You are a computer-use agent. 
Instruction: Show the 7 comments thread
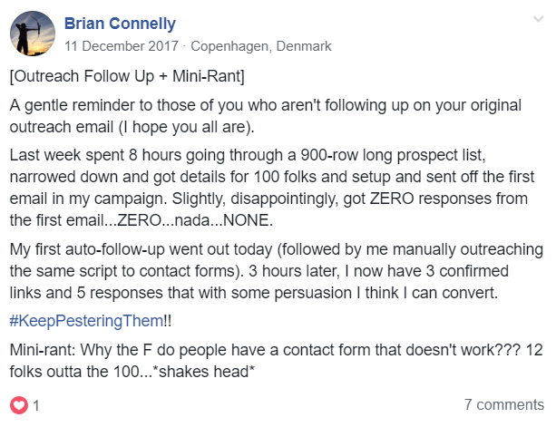click(504, 404)
